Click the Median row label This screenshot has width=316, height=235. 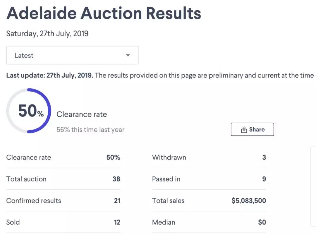pyautogui.click(x=163, y=222)
